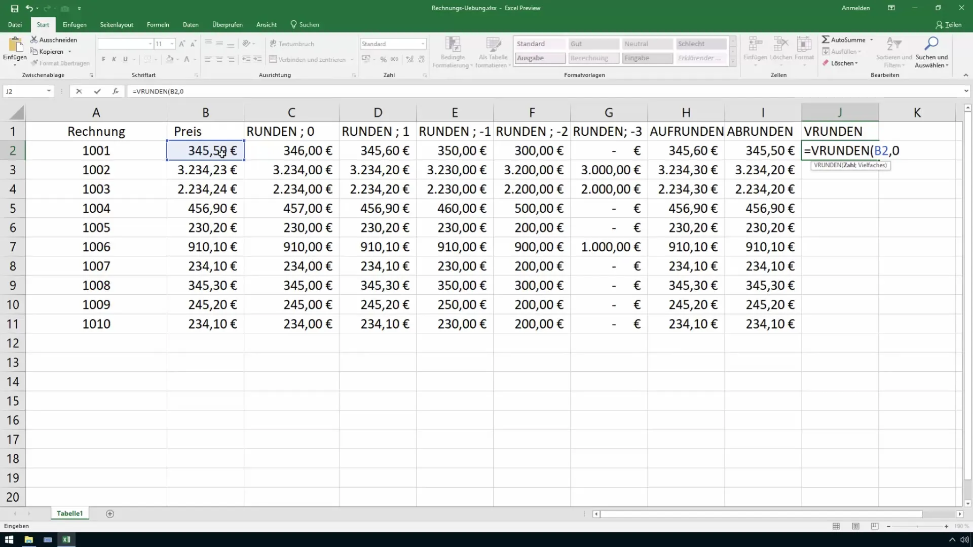This screenshot has width=973, height=547.
Task: Toggle center horizontal alignment
Action: pos(219,59)
